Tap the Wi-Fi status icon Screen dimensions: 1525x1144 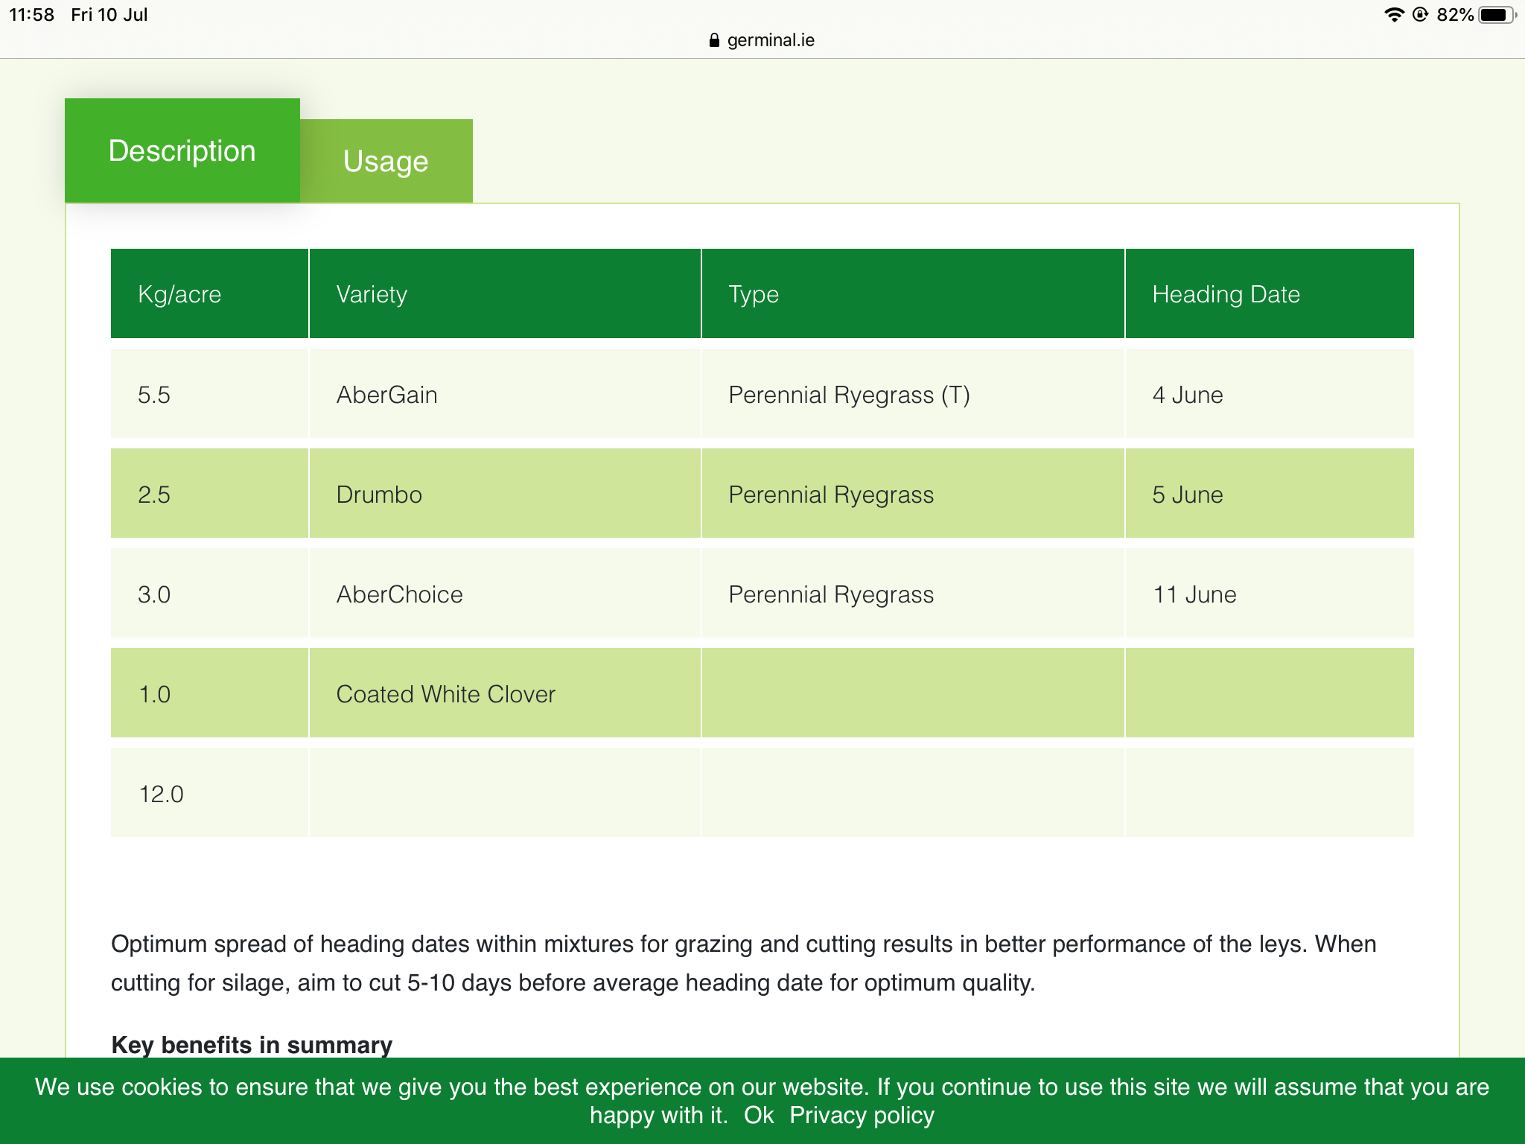tap(1393, 15)
